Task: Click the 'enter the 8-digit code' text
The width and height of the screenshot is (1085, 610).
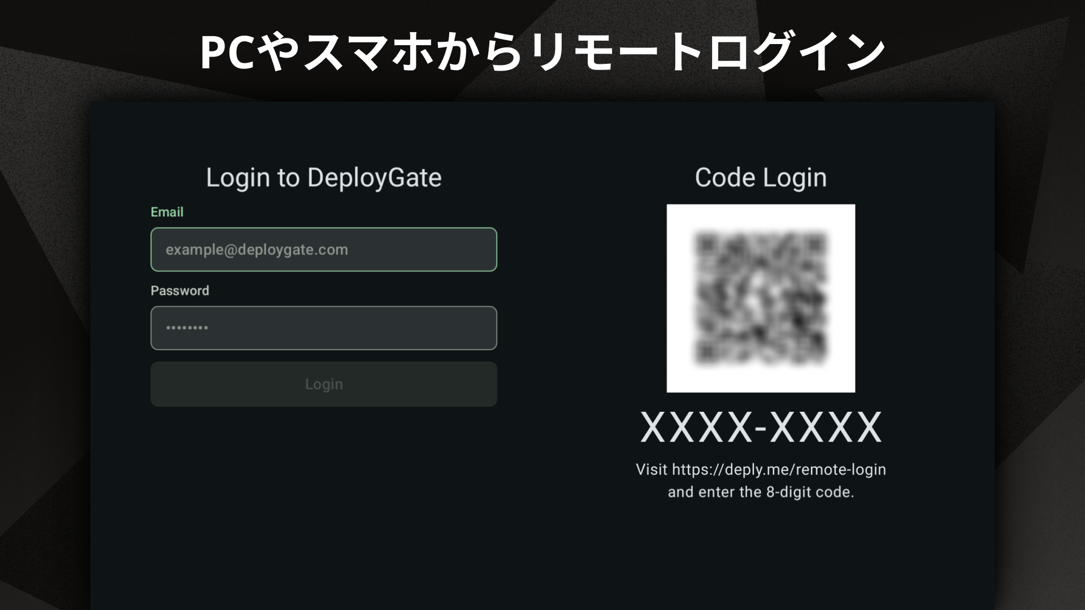Action: (775, 493)
